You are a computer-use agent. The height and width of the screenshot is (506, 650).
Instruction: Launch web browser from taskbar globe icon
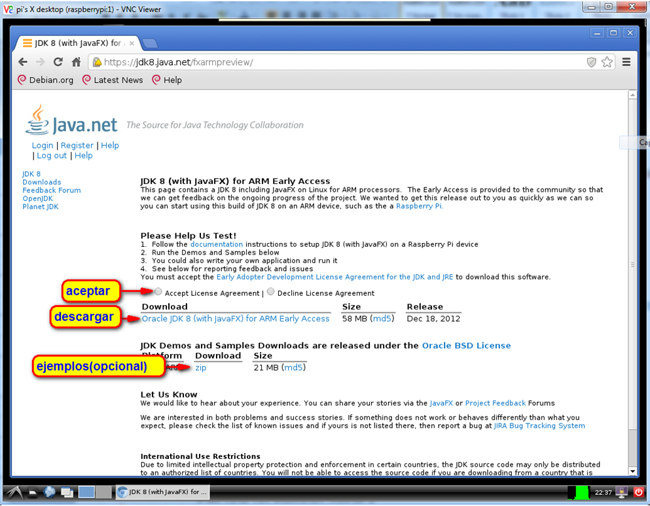click(49, 492)
